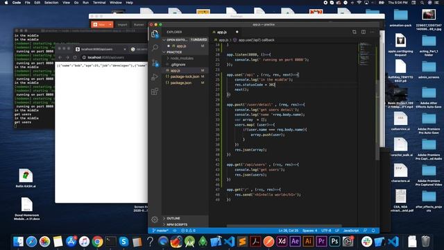Viewport: 444px width, 250px height.
Task: Open Safari from the dock
Action: click(31, 242)
